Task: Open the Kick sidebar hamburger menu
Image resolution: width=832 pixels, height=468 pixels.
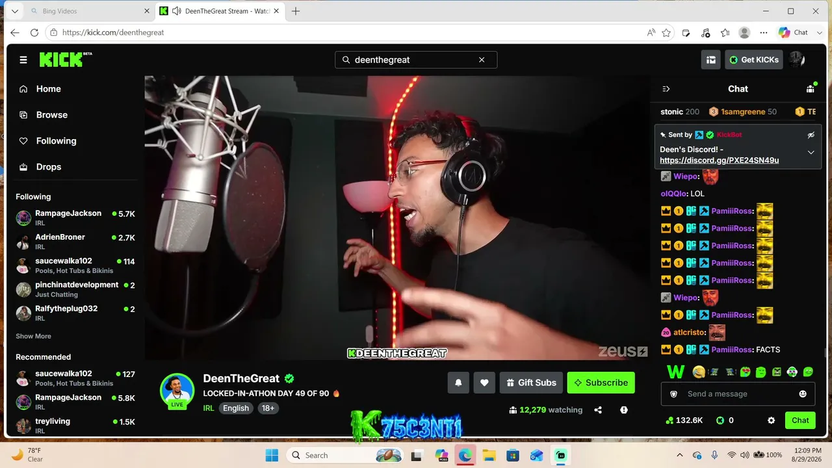Action: pos(23,60)
